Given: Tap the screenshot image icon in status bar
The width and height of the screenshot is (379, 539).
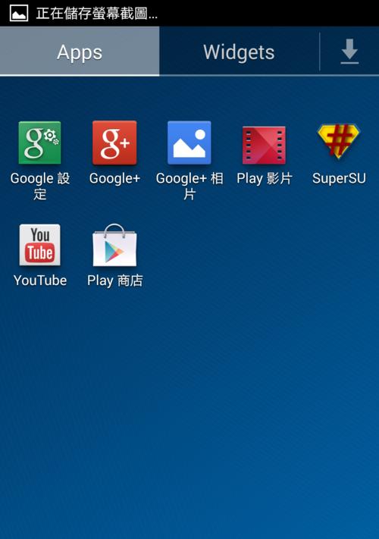Looking at the screenshot, I should [x=18, y=14].
